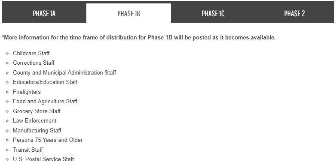Select Food and Agriculture Staff entry

click(x=45, y=101)
